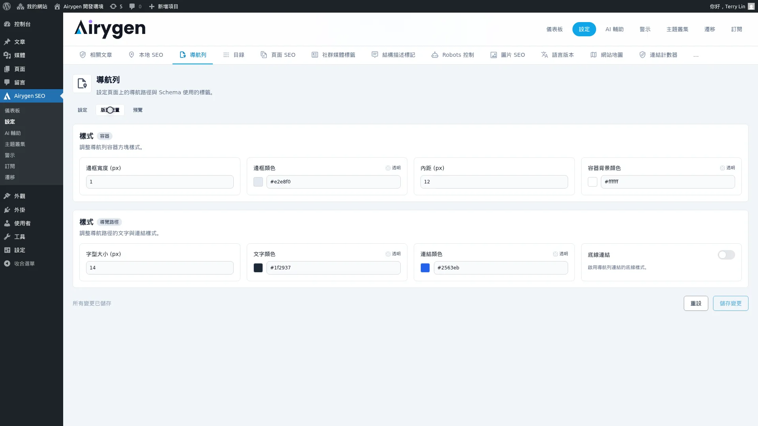Click the 邊框寬度 (px) input field
Viewport: 758px width, 426px height.
point(160,182)
